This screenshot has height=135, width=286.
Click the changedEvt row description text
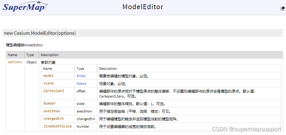click(139, 119)
